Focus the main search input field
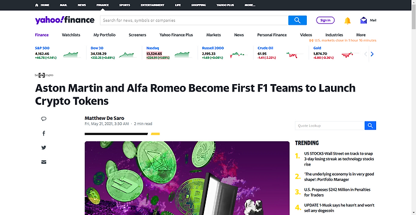 pyautogui.click(x=194, y=20)
